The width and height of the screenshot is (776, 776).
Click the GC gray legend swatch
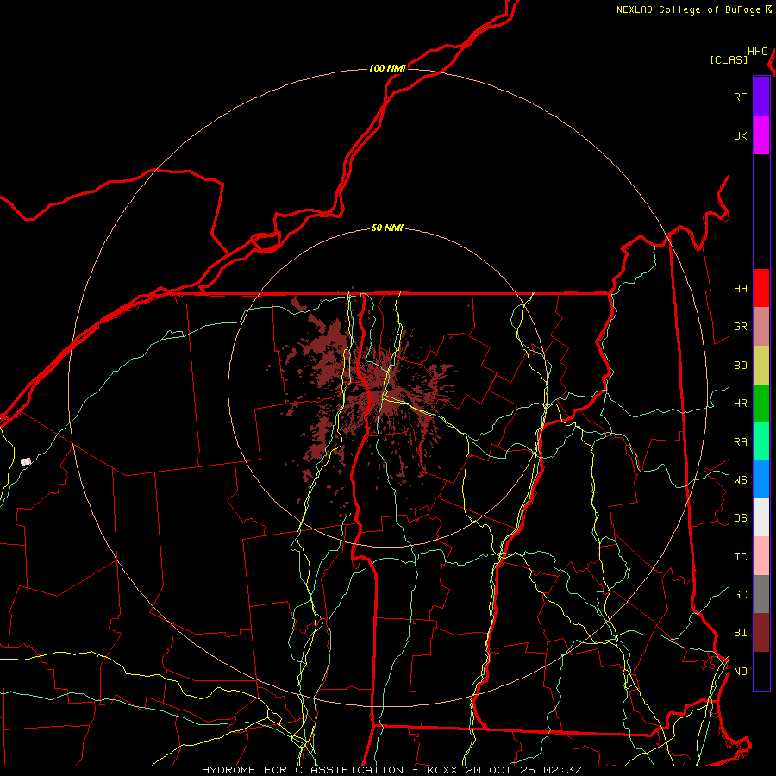tap(761, 594)
